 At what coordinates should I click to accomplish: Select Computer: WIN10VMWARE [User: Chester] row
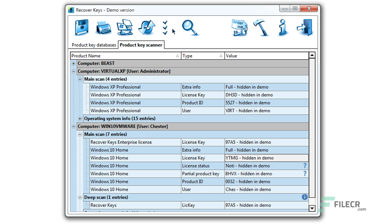[193, 126]
